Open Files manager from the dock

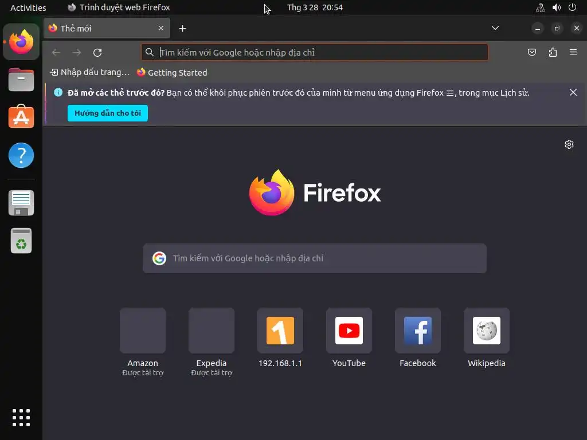(x=21, y=80)
